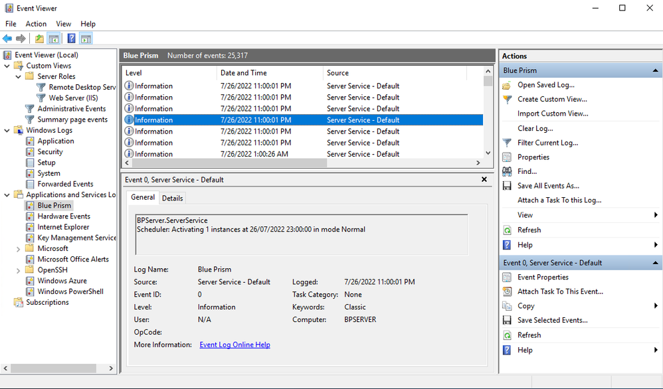Image resolution: width=663 pixels, height=389 pixels.
Task: Switch to the Details tab
Action: pos(173,198)
